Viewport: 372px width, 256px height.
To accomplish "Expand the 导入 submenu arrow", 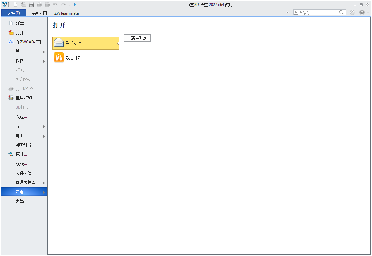I will pyautogui.click(x=44, y=127).
